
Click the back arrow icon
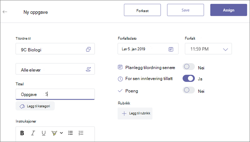tap(5, 12)
